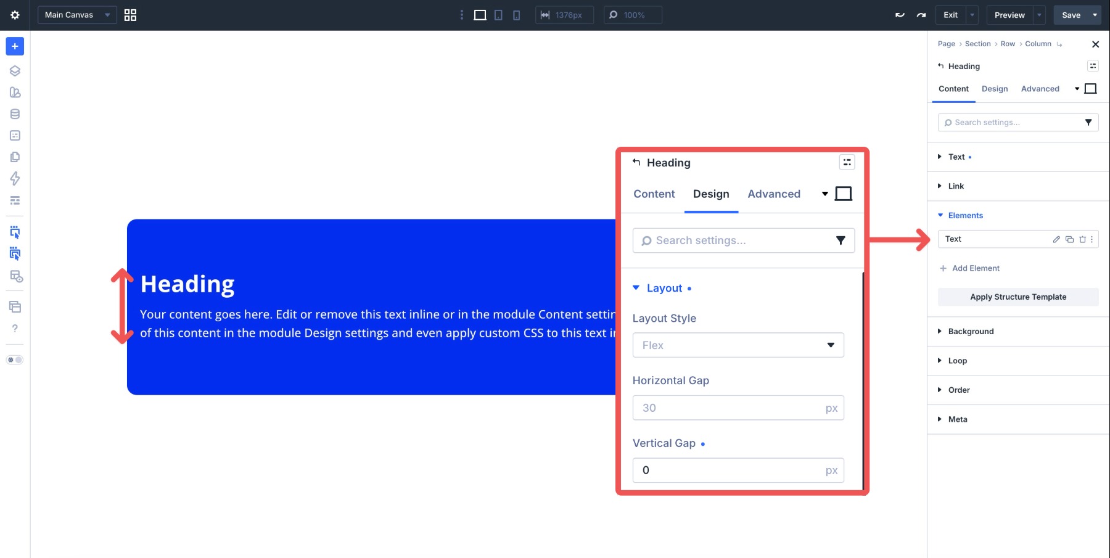The width and height of the screenshot is (1110, 558).
Task: Open the windows stack sidebar icon
Action: (x=15, y=307)
